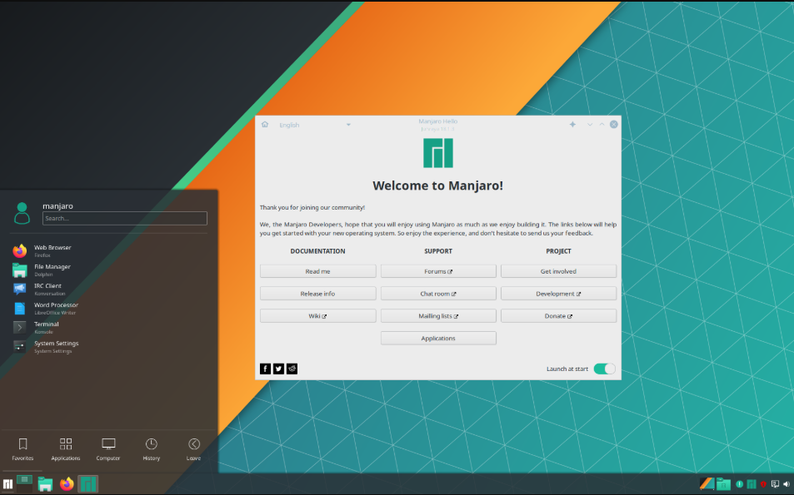Open the network connection tray icon
Viewport: 794px width, 495px height.
tap(776, 484)
